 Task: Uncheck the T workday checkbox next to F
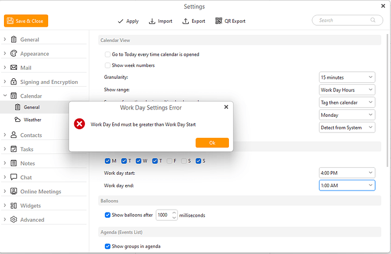(x=155, y=161)
